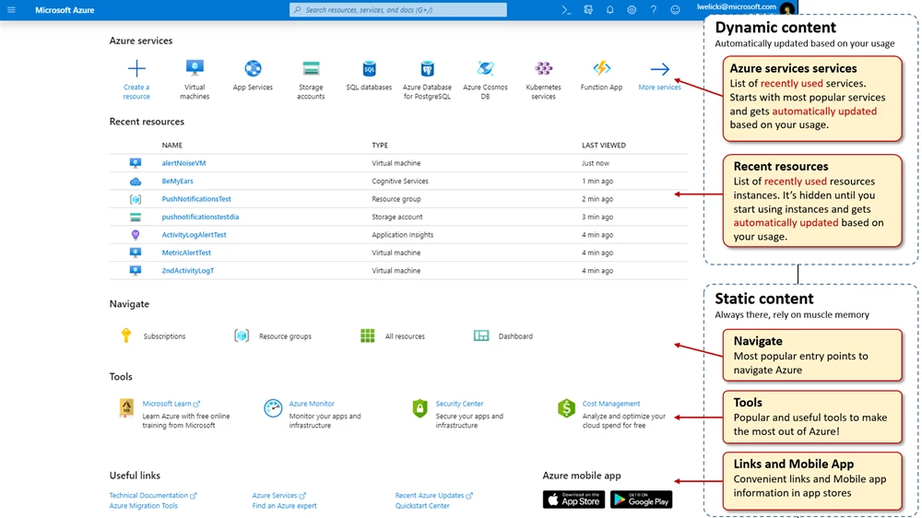Open App Services icon
Image resolution: width=922 pixels, height=518 pixels.
coord(253,68)
